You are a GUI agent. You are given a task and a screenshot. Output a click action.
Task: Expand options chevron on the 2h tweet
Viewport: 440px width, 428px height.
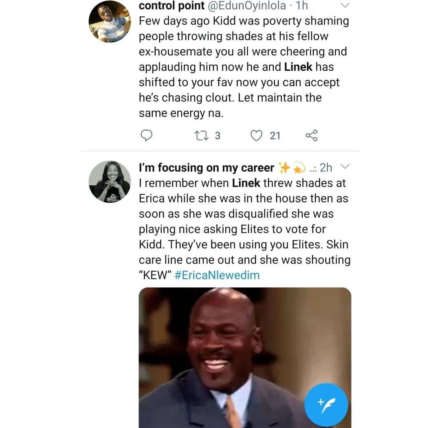coord(345,167)
